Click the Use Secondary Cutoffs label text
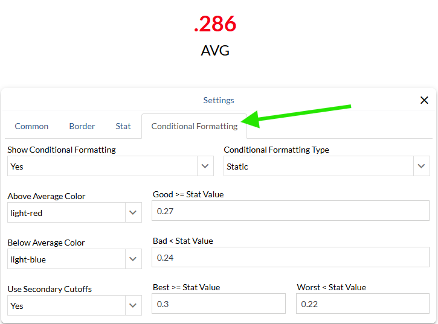Viewport: 438px width, 324px height. pos(50,289)
